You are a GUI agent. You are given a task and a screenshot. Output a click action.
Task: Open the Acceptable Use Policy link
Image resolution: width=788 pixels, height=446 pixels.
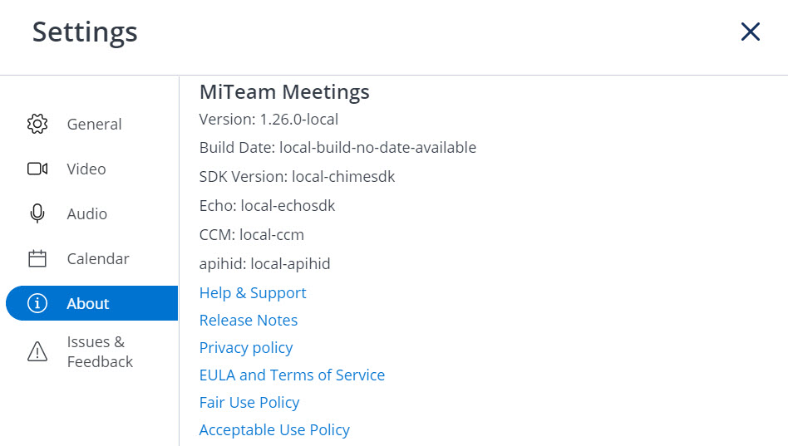click(274, 430)
